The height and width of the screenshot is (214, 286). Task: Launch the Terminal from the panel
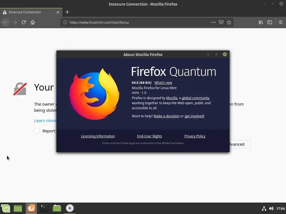(44, 208)
